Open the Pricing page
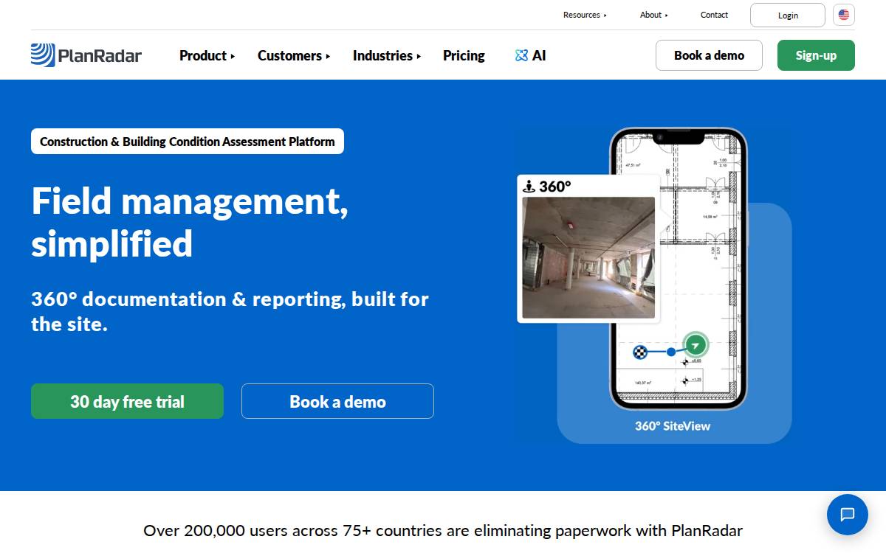The width and height of the screenshot is (886, 553). click(x=464, y=55)
